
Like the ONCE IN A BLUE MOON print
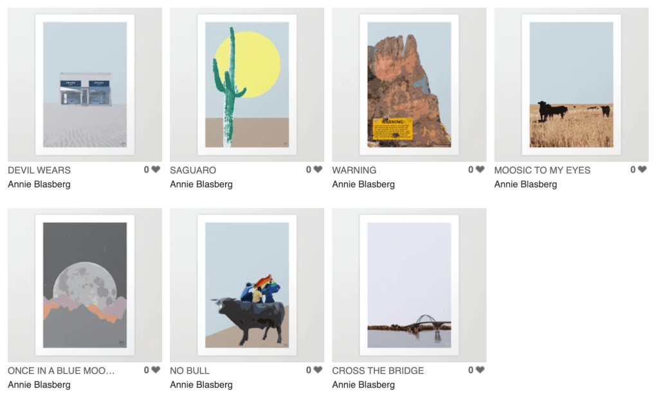point(156,369)
